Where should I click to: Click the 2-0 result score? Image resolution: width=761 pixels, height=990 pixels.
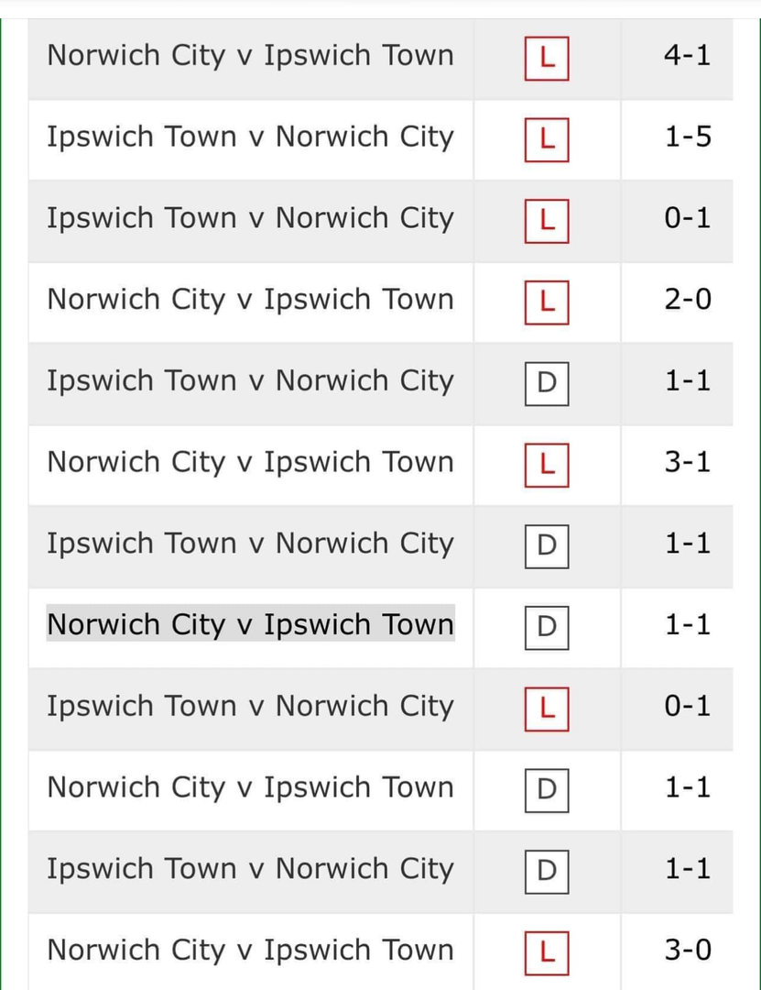[x=687, y=300]
